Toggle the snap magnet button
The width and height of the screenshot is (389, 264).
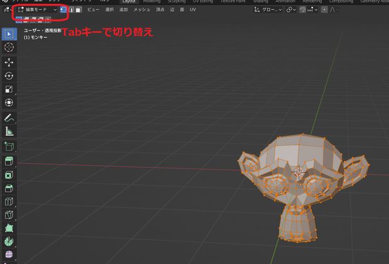[302, 9]
